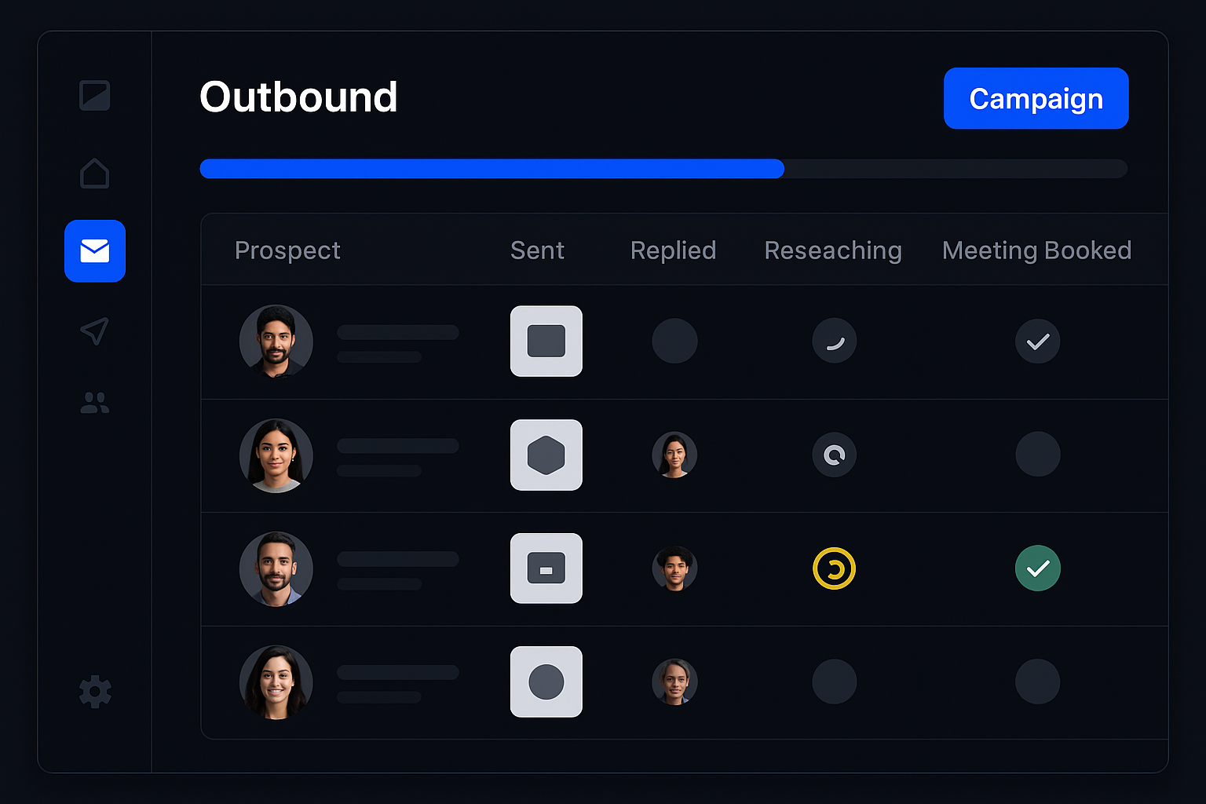Click the blue campaign progress bar
The image size is (1206, 804).
[x=492, y=168]
